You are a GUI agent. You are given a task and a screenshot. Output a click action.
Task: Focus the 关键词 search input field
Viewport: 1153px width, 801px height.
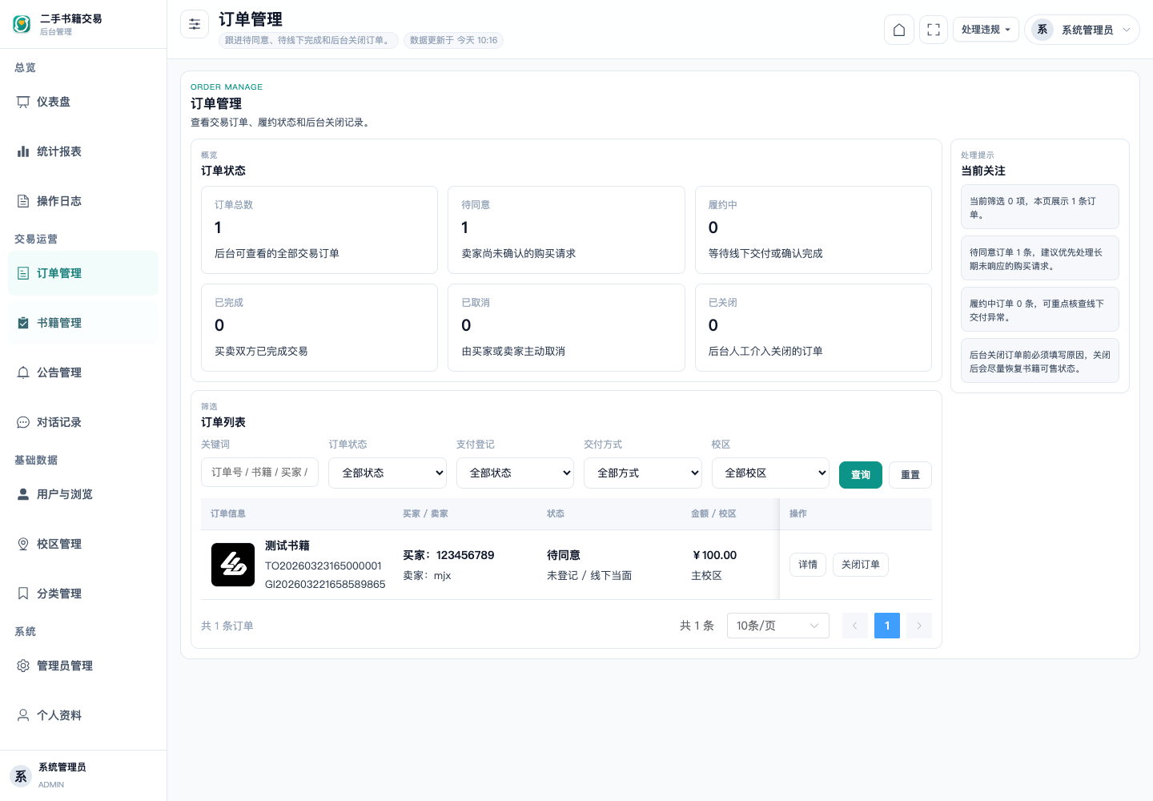tap(259, 473)
